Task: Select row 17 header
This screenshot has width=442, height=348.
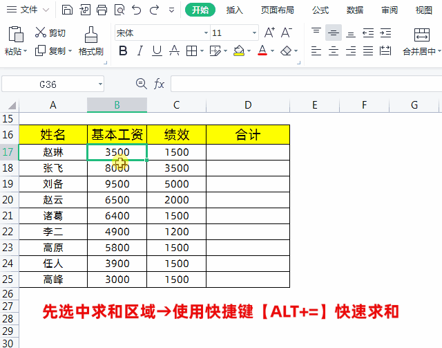Action: click(9, 152)
